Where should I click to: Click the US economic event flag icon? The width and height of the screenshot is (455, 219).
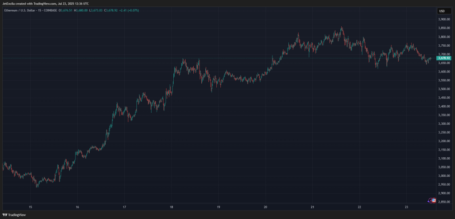pos(434,200)
